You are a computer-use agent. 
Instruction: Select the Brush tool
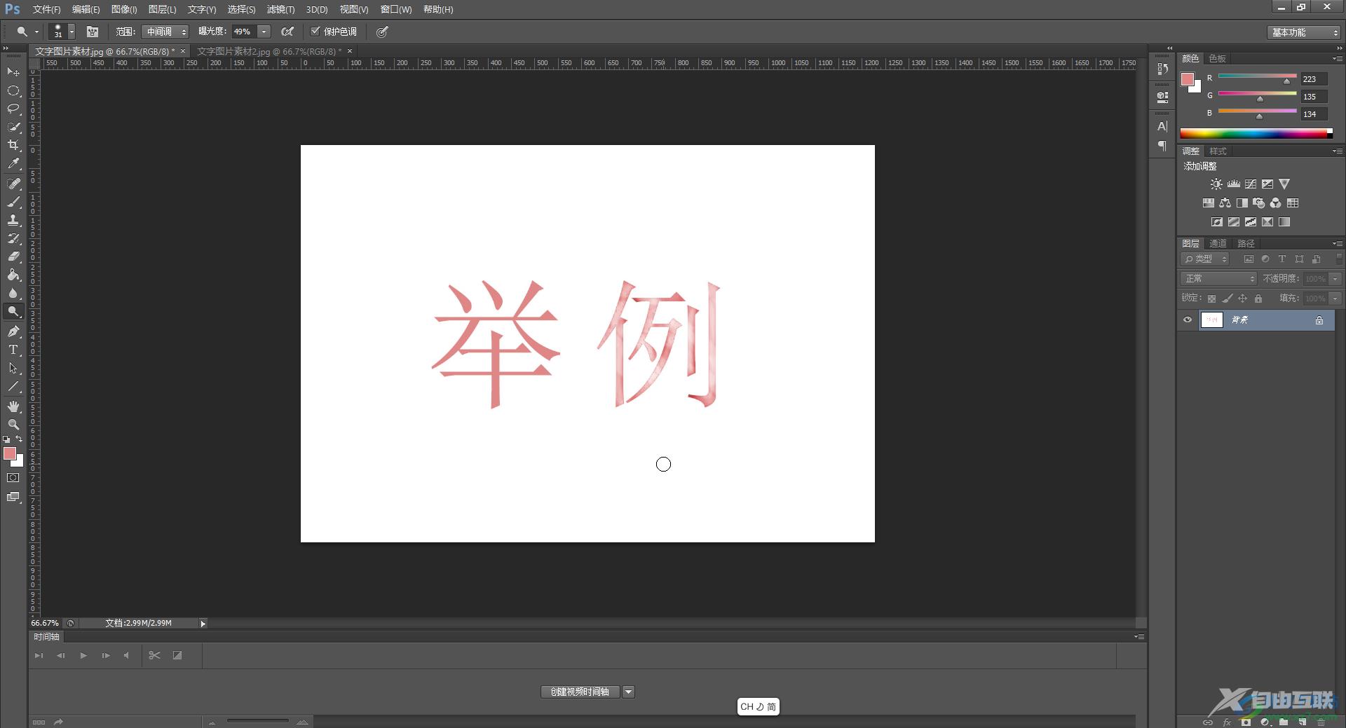click(13, 202)
